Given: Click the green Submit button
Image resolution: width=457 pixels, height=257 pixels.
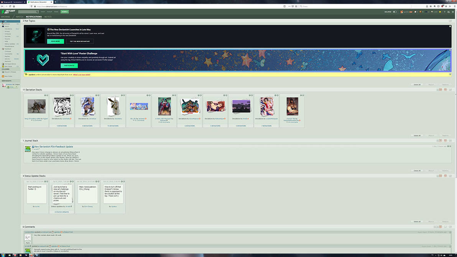Looking at the screenshot, I should point(64,12).
